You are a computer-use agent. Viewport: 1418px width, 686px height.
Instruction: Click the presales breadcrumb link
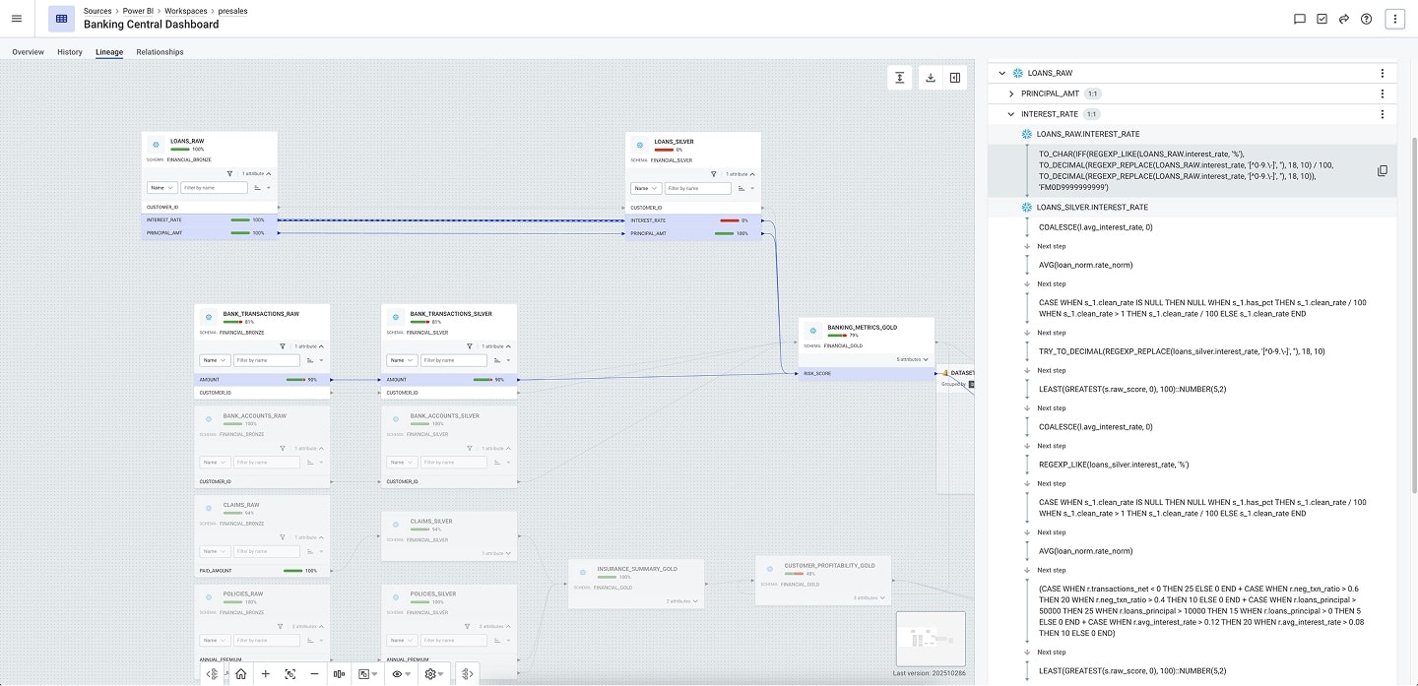(x=232, y=11)
